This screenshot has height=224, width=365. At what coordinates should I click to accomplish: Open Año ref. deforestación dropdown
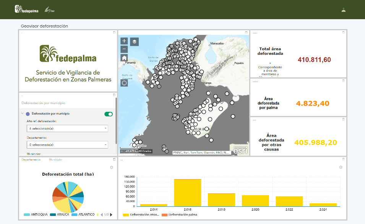coord(67,129)
